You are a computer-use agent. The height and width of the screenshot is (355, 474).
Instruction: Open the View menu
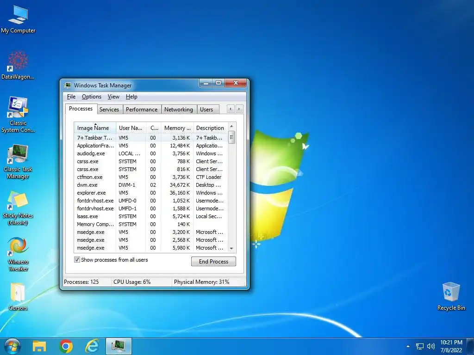tap(113, 97)
